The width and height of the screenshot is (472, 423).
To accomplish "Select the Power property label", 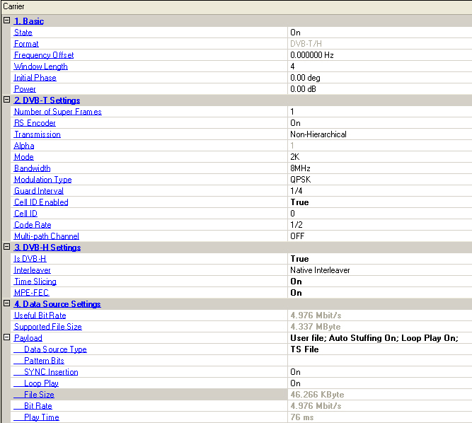I will click(25, 89).
